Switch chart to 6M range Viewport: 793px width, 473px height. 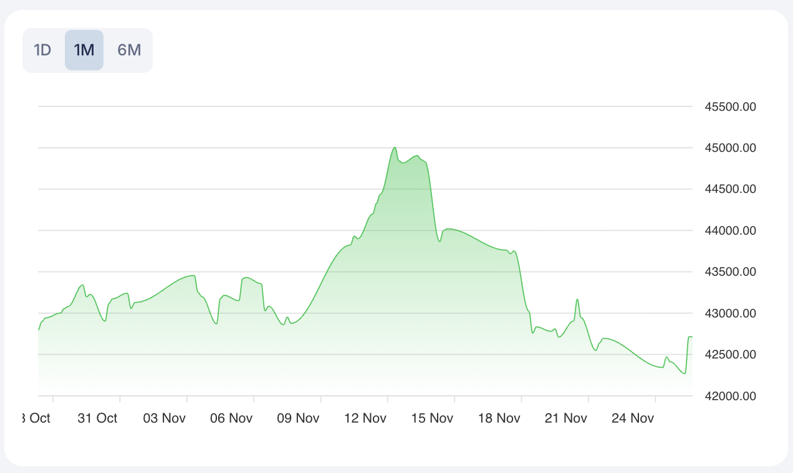[x=129, y=50]
